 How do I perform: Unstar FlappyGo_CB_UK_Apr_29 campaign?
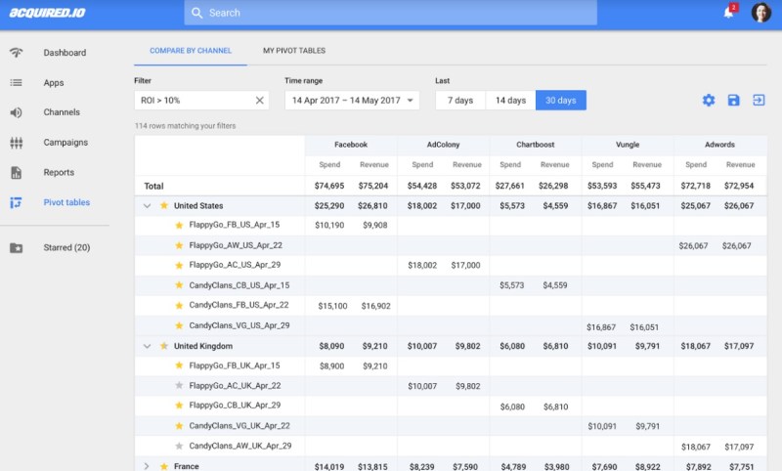[179, 406]
